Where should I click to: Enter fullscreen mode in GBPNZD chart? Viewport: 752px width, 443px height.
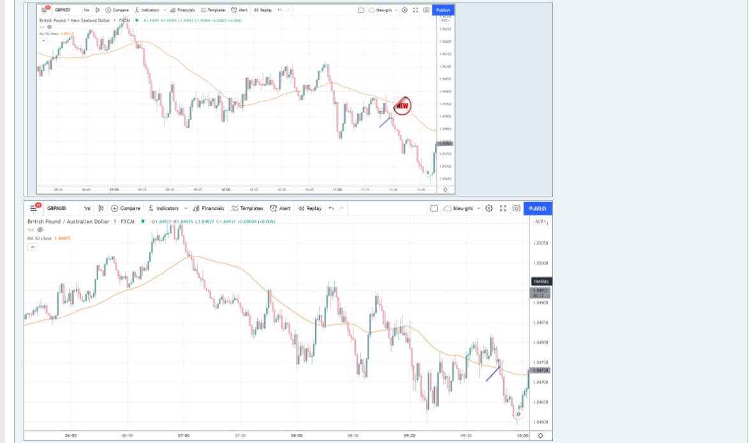coord(415,10)
